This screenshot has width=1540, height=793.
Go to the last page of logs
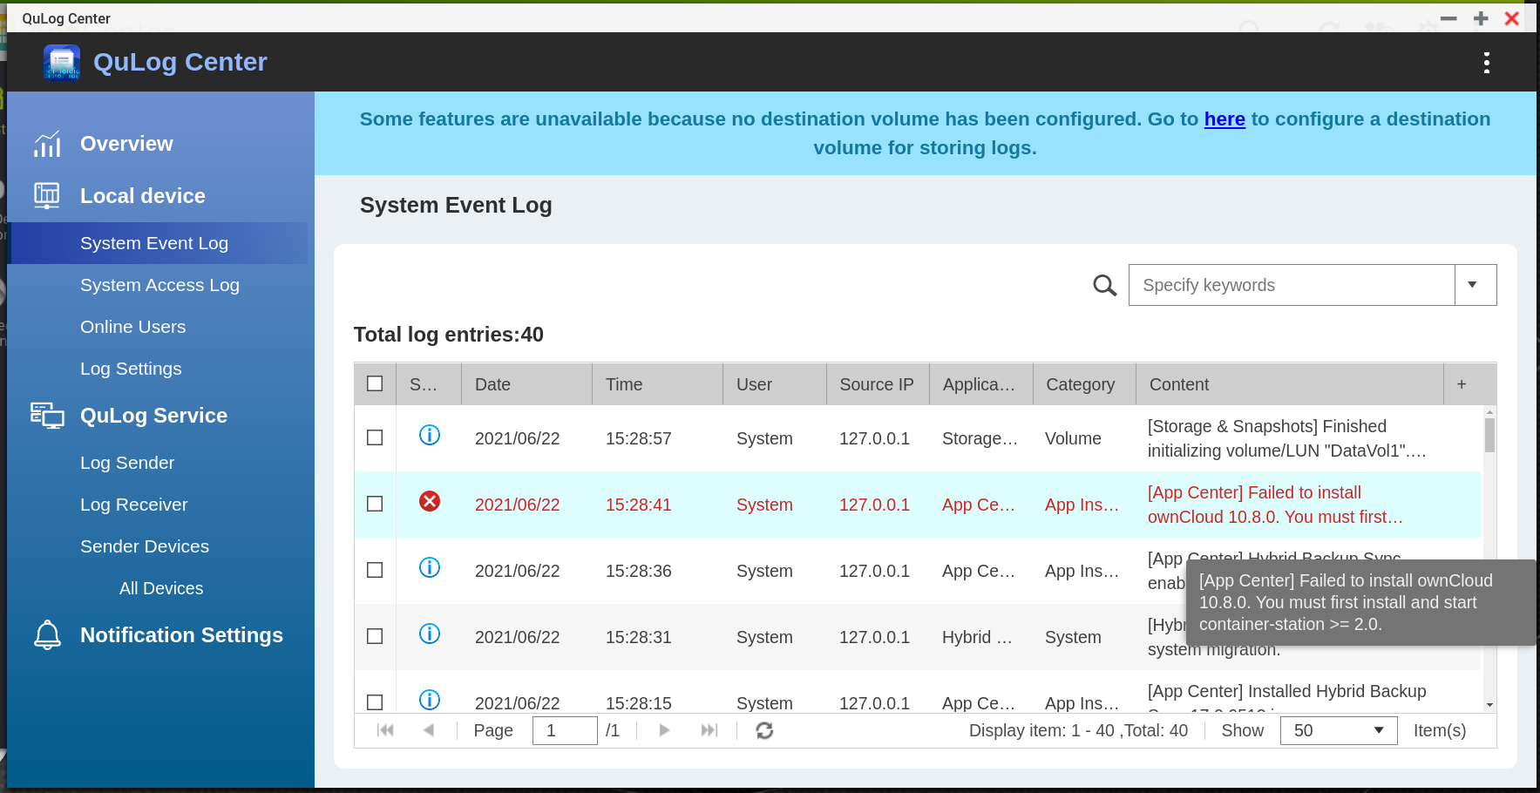pyautogui.click(x=709, y=730)
